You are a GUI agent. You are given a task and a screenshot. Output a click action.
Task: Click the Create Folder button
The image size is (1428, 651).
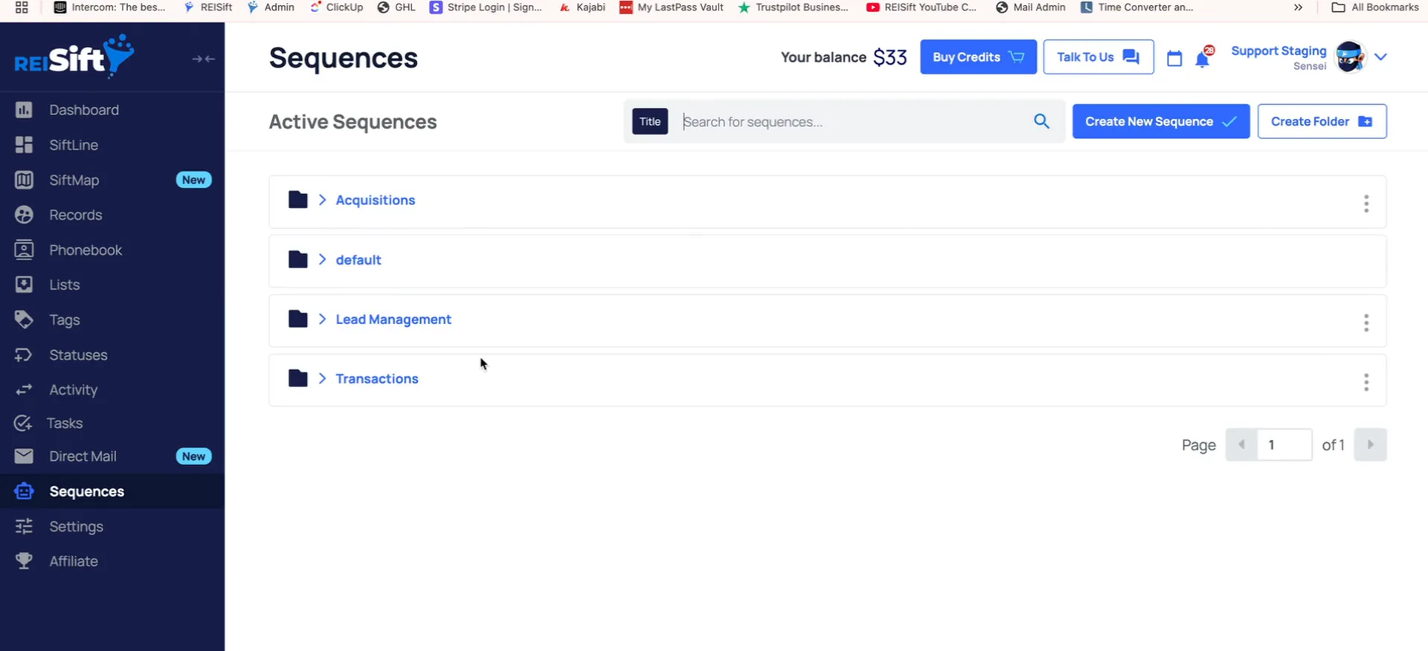coord(1322,121)
